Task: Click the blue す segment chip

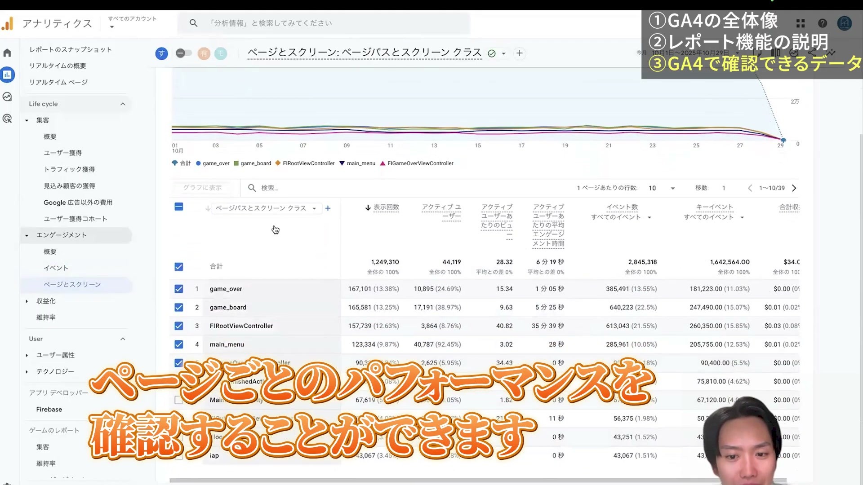Action: pyautogui.click(x=161, y=53)
